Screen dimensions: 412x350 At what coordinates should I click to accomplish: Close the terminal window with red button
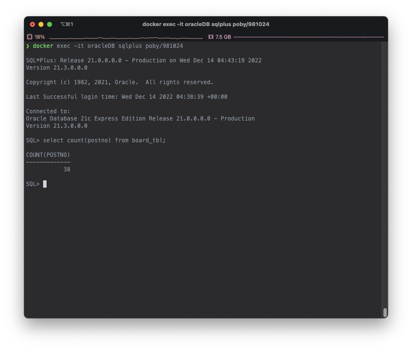[32, 24]
